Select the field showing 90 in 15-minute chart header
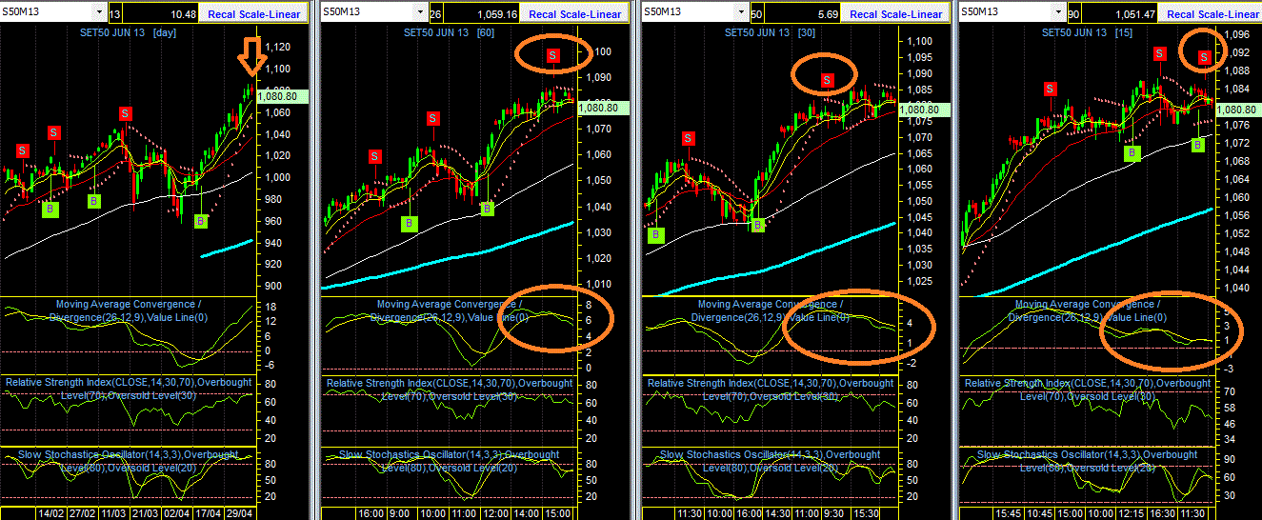Image resolution: width=1262 pixels, height=520 pixels. click(x=1074, y=13)
